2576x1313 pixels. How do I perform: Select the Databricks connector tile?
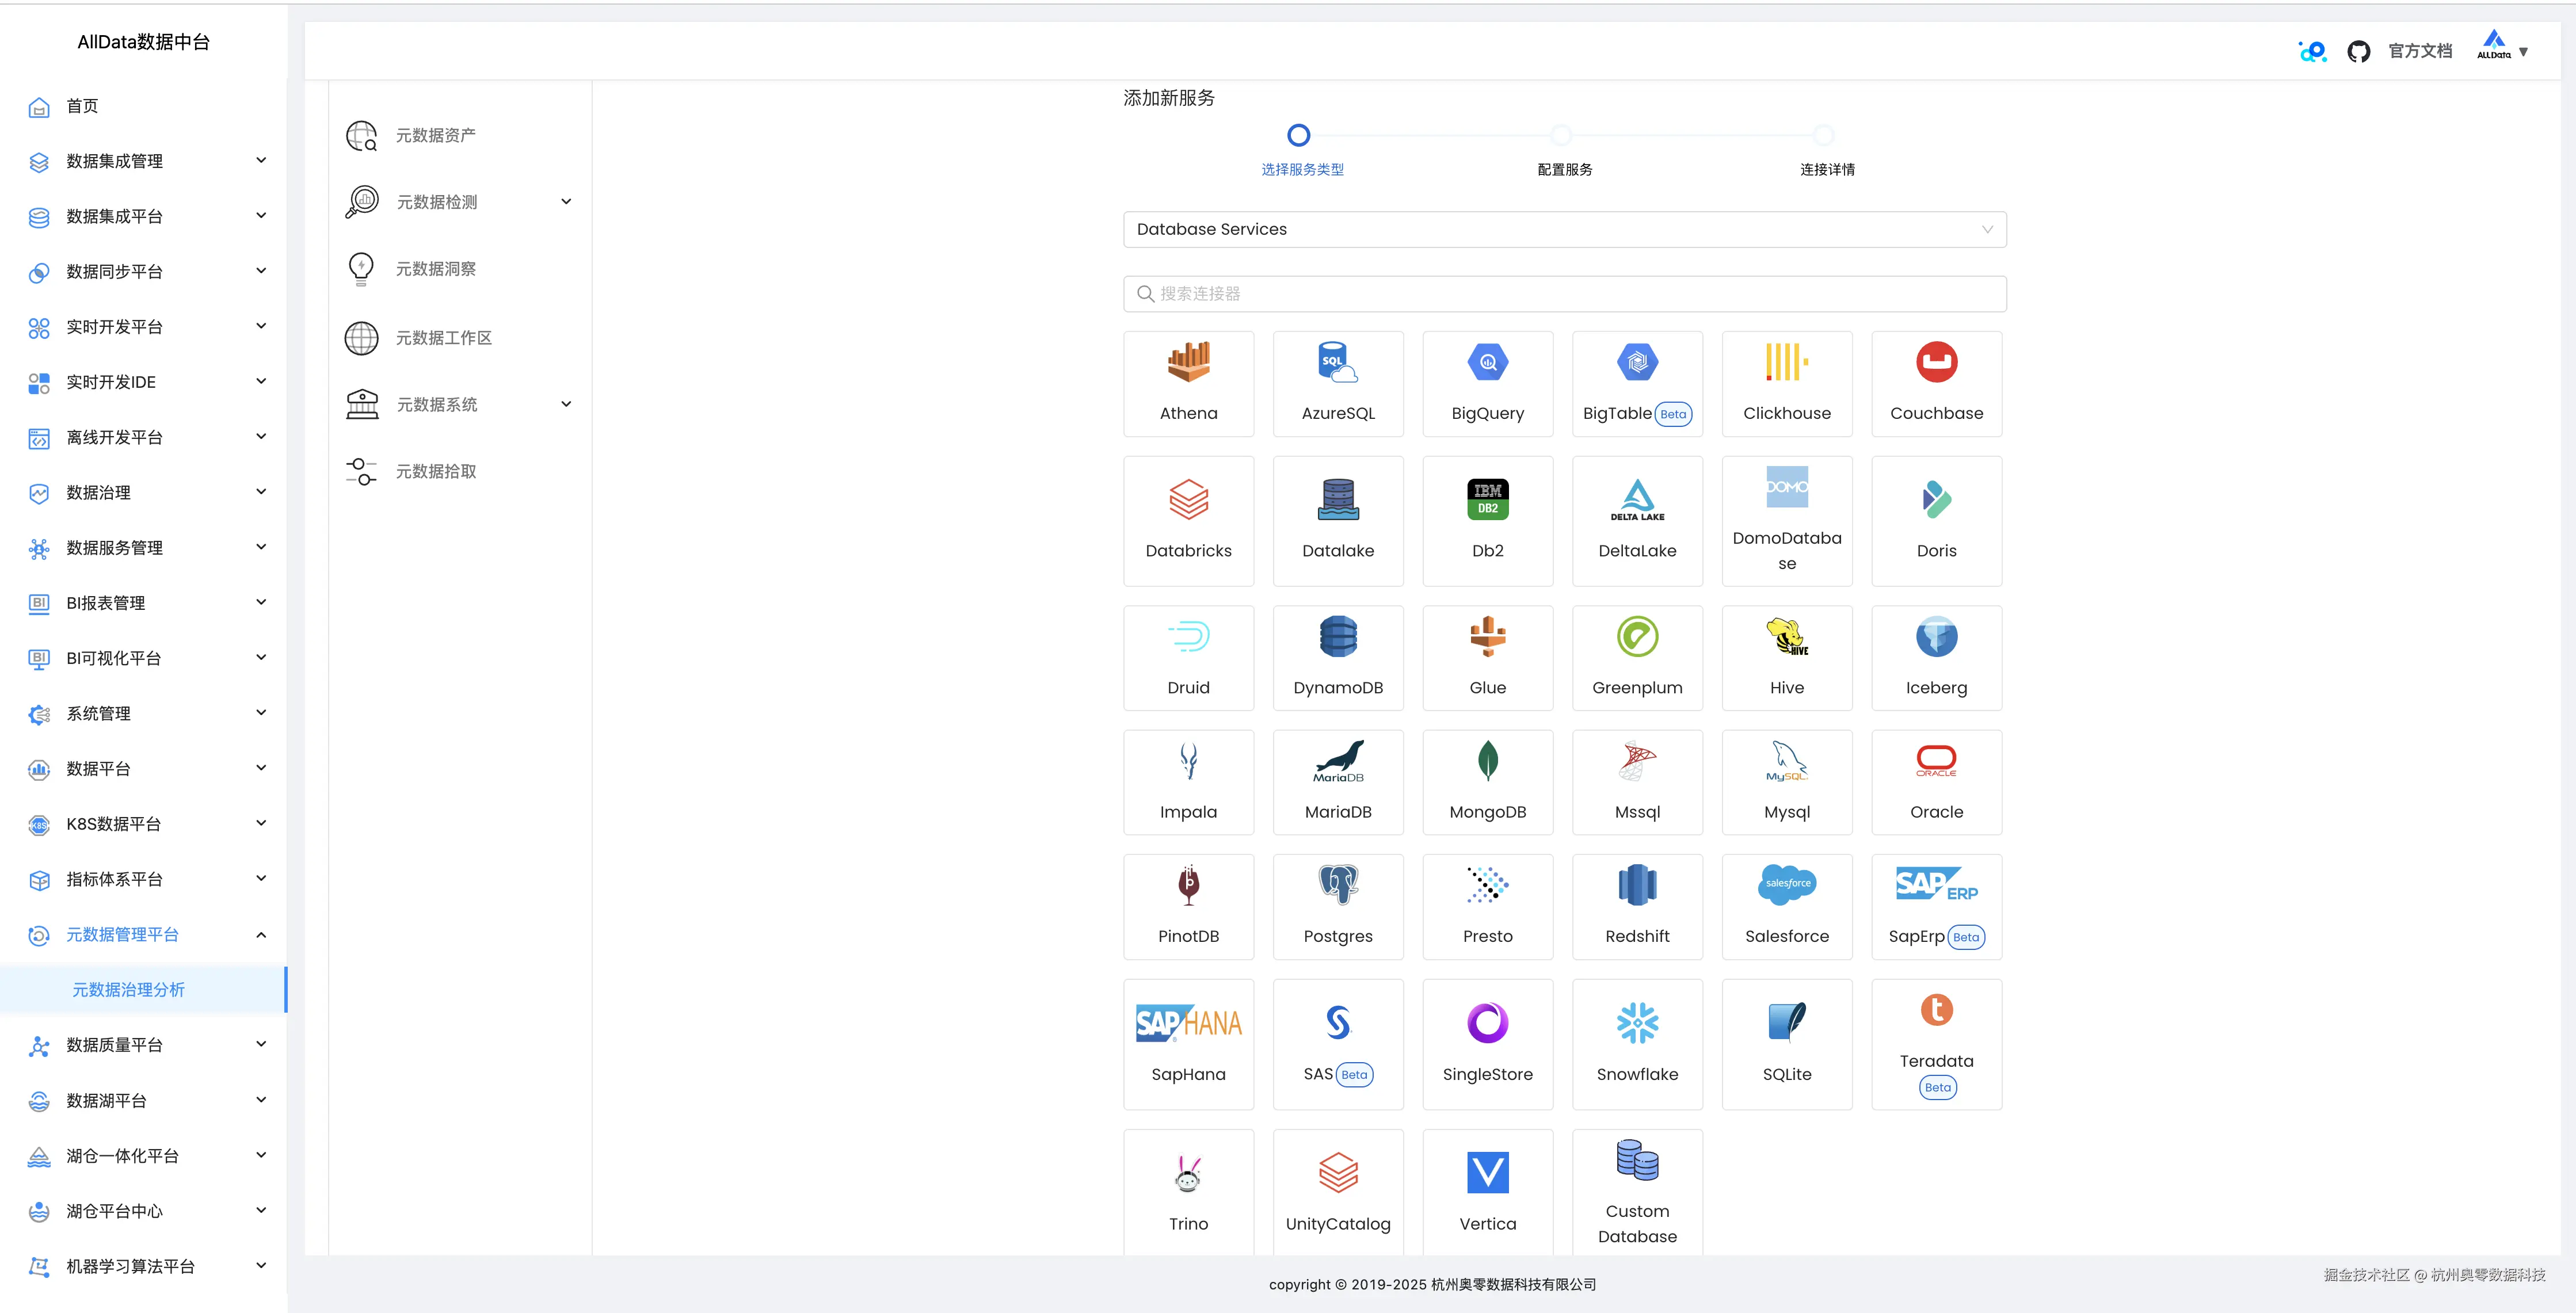tap(1188, 521)
